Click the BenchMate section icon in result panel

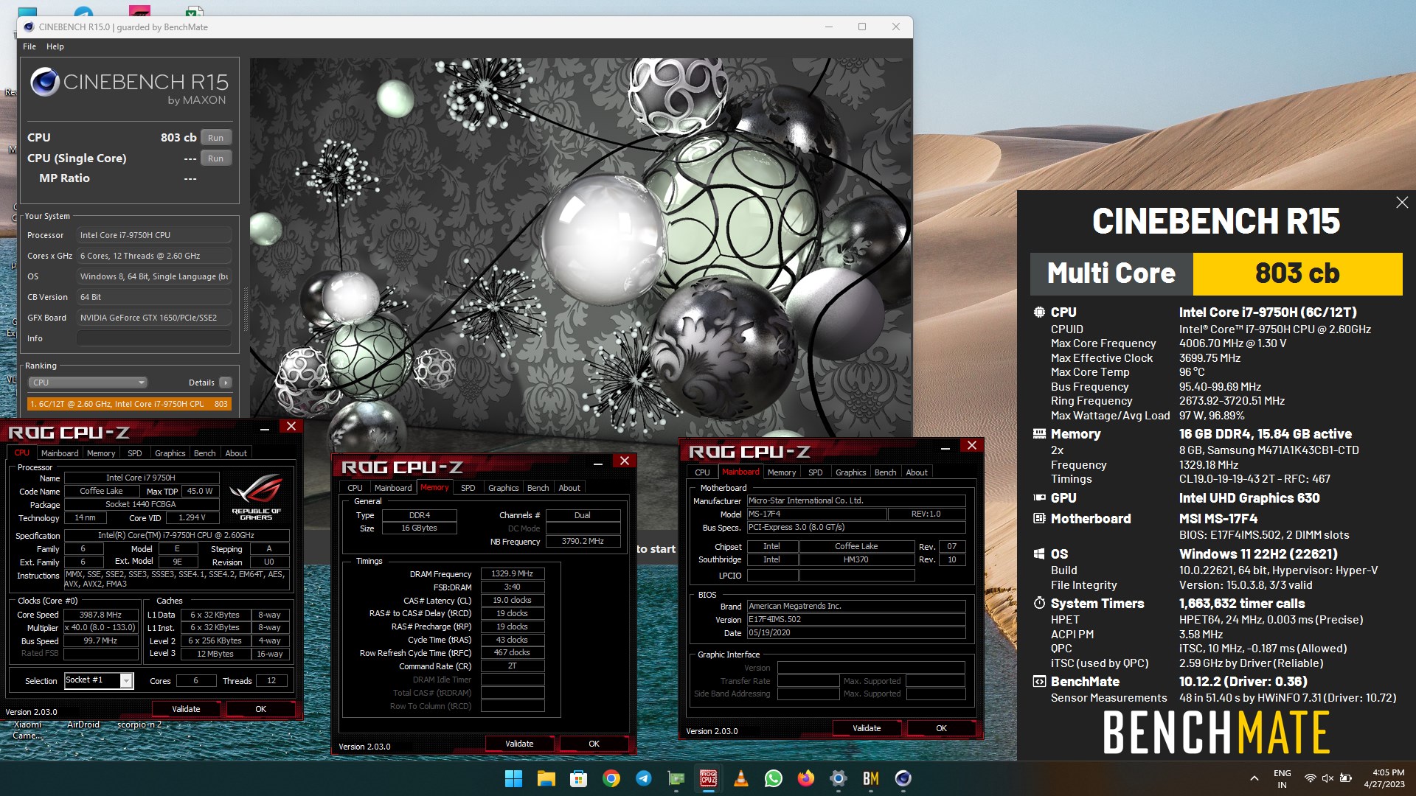pos(1039,682)
